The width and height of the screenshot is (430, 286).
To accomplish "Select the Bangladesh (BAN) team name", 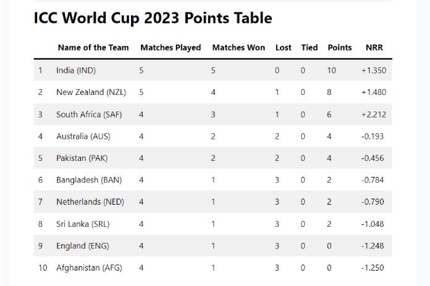I will pos(89,180).
